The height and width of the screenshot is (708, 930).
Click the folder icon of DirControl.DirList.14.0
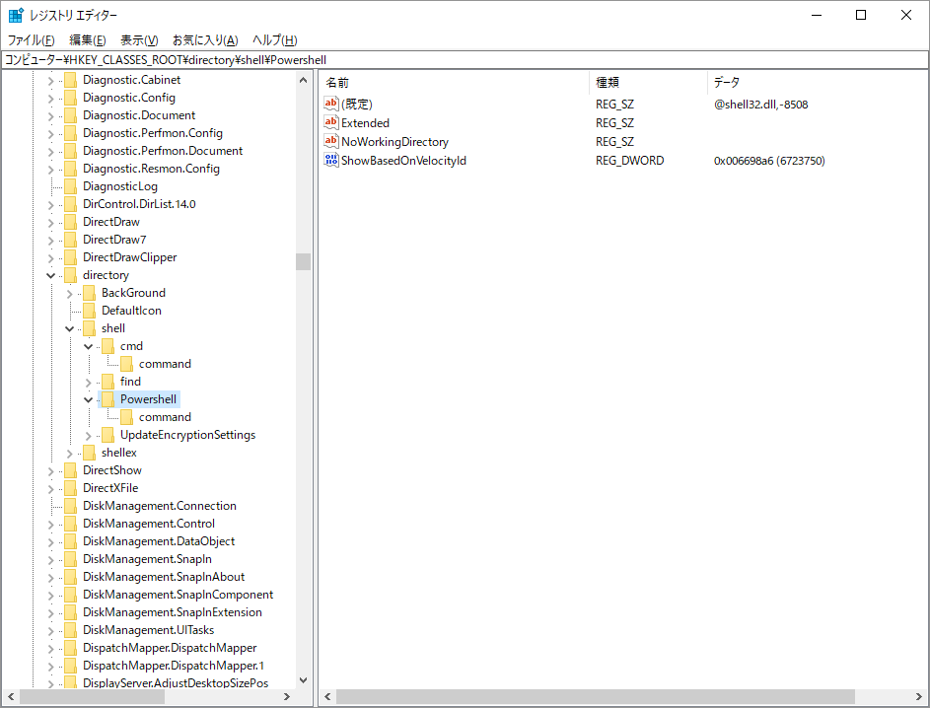tap(71, 204)
